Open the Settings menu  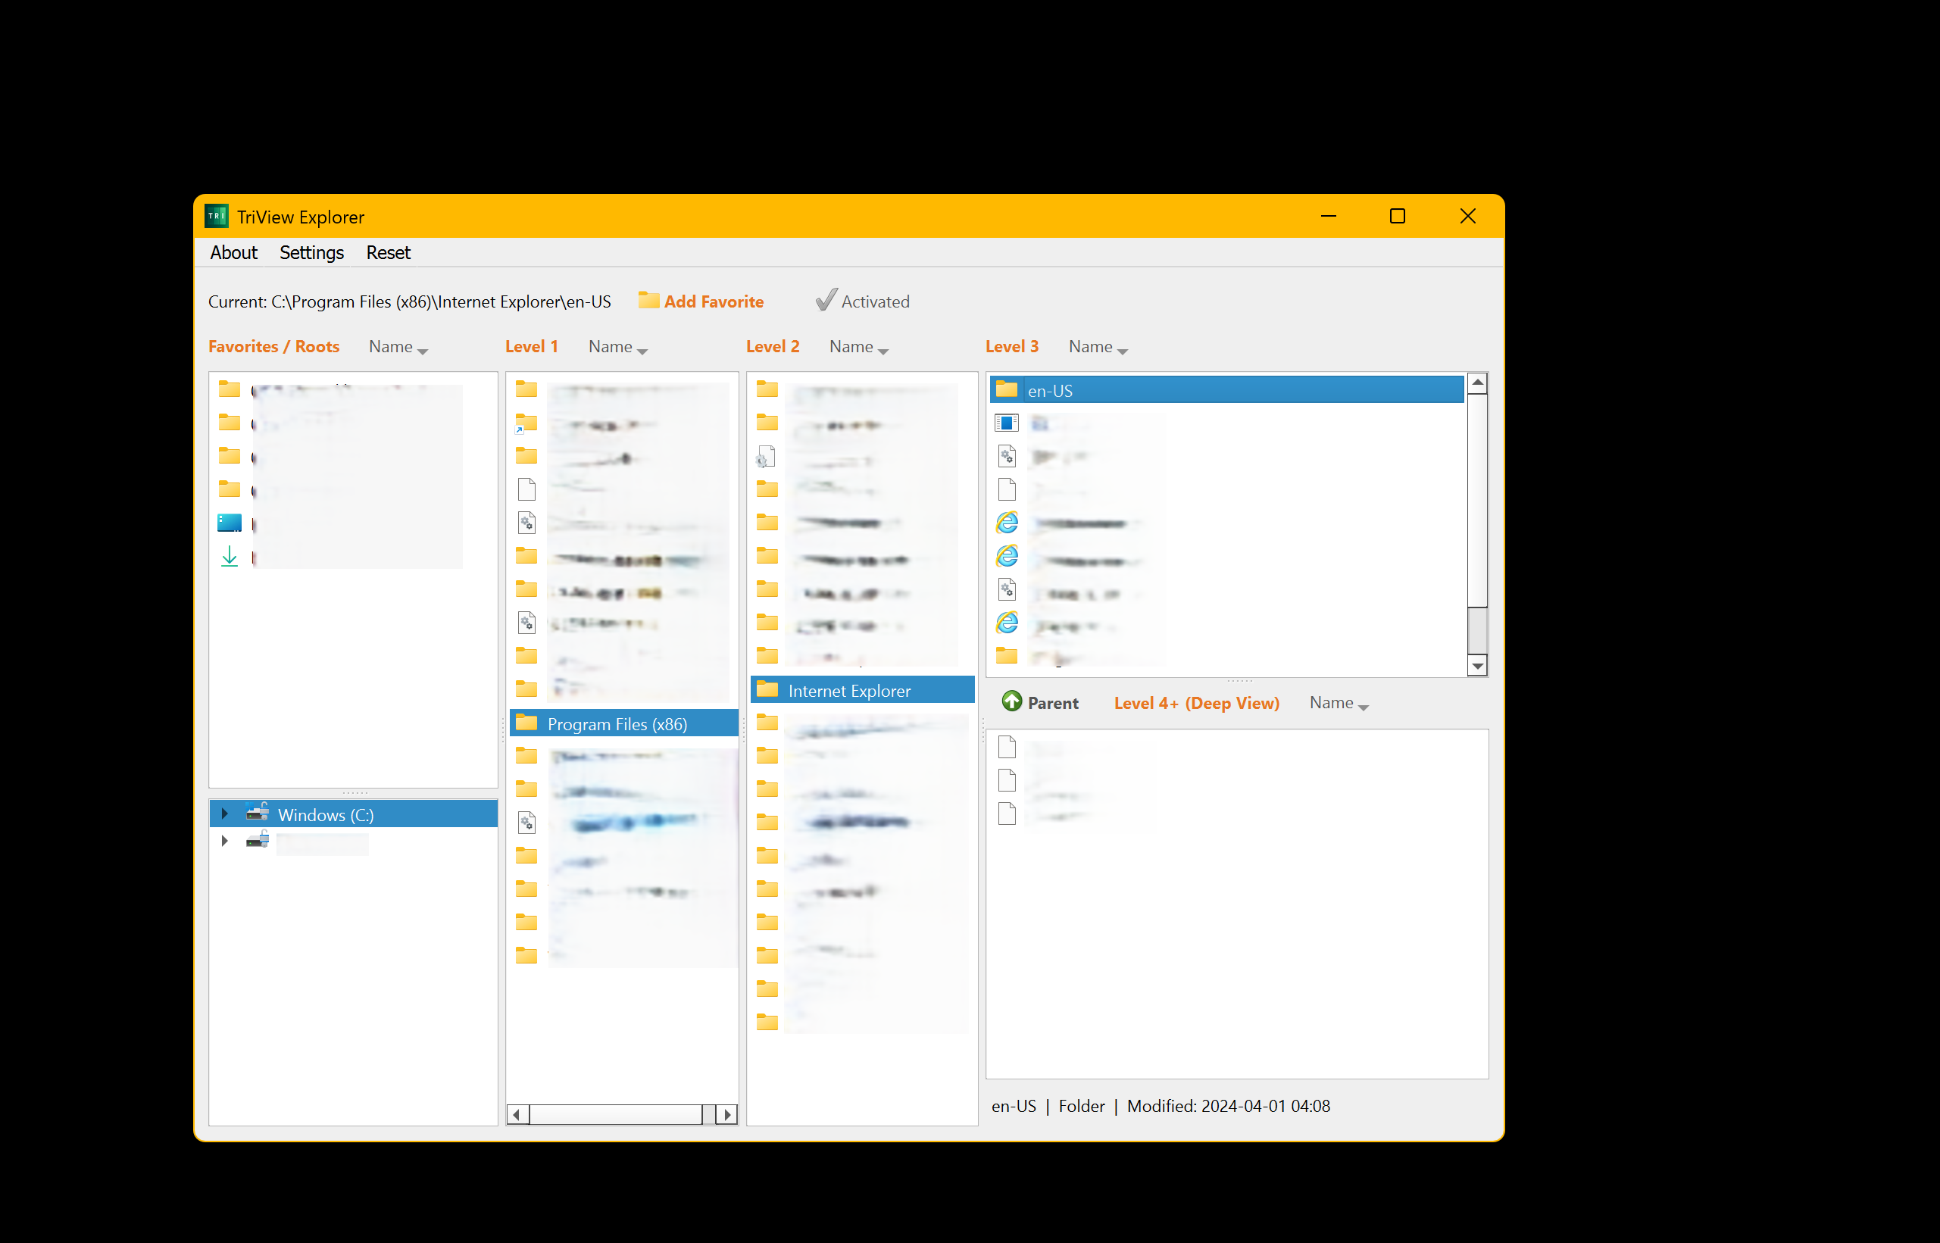click(x=311, y=253)
